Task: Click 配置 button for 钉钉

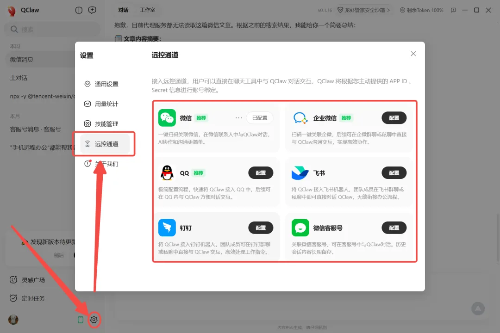Action: 261,228
